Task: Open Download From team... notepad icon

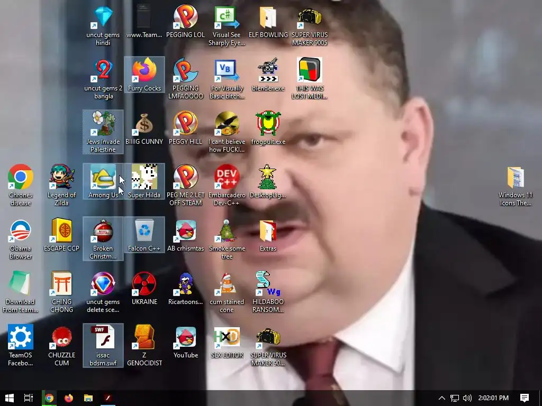Action: pyautogui.click(x=21, y=292)
